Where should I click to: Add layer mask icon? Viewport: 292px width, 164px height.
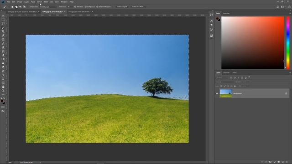[x=270, y=162]
